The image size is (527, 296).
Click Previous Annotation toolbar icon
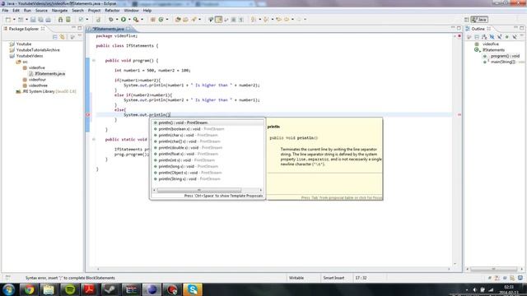pyautogui.click(x=266, y=20)
